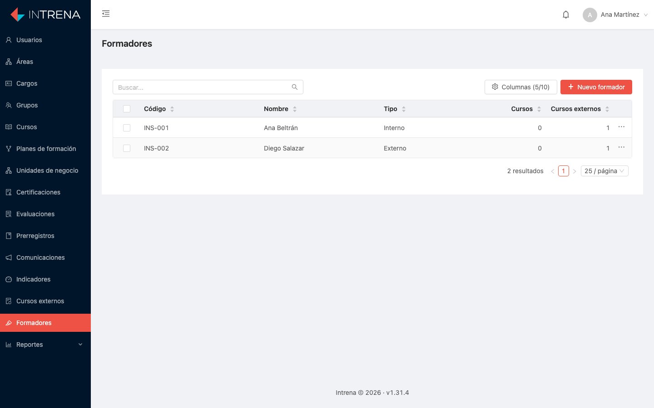Open Prerregistros in the sidebar
The height and width of the screenshot is (408, 654).
tap(45, 236)
